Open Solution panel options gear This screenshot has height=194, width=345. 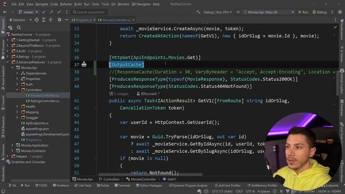pyautogui.click(x=59, y=20)
